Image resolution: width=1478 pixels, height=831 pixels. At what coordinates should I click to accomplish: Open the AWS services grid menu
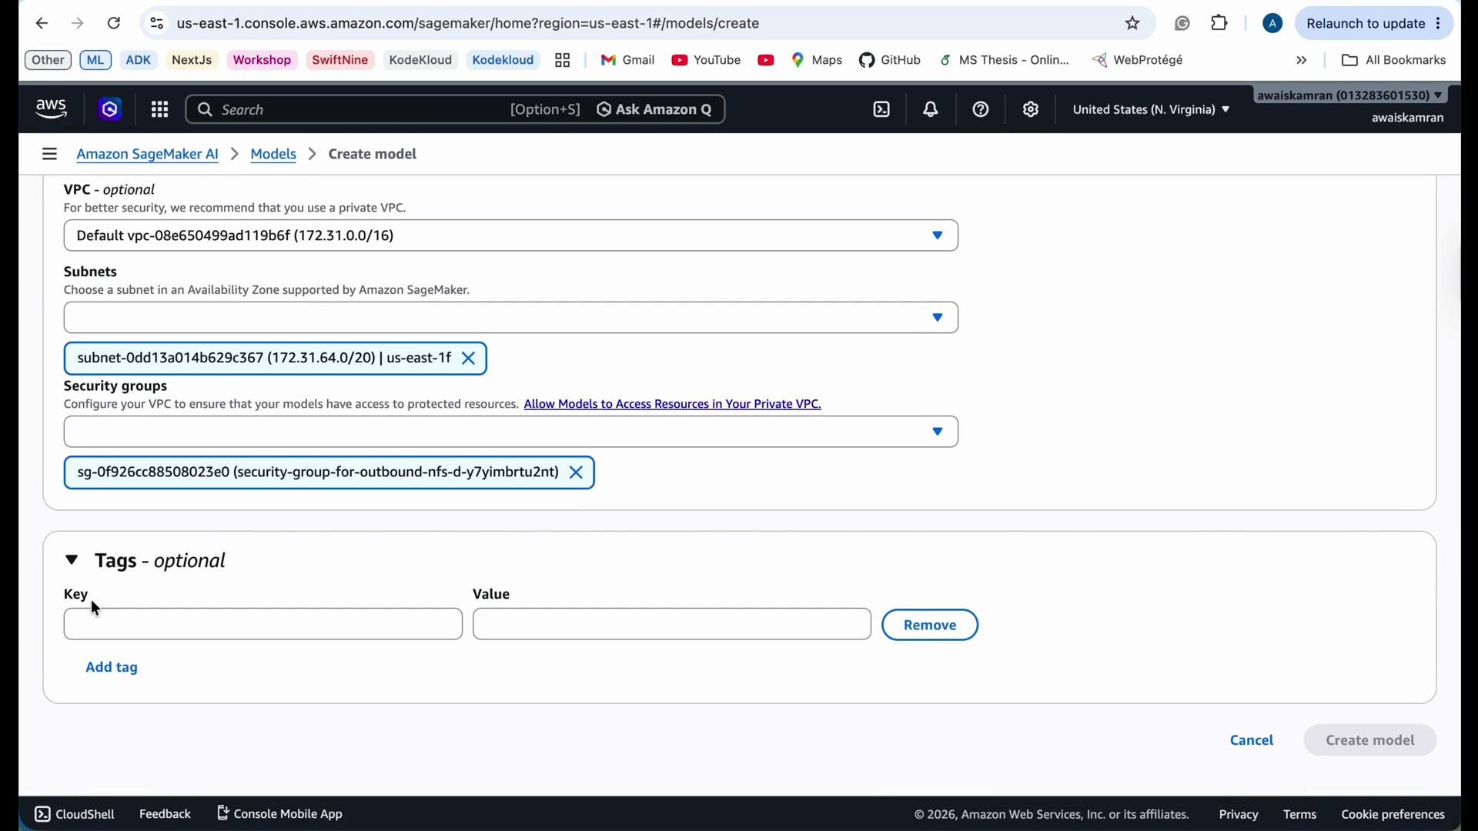point(160,110)
